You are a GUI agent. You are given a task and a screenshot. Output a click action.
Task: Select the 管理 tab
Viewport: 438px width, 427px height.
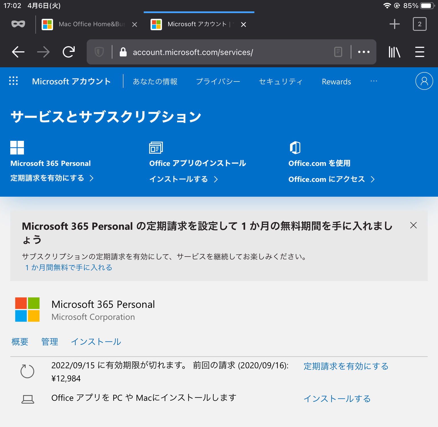pyautogui.click(x=50, y=341)
